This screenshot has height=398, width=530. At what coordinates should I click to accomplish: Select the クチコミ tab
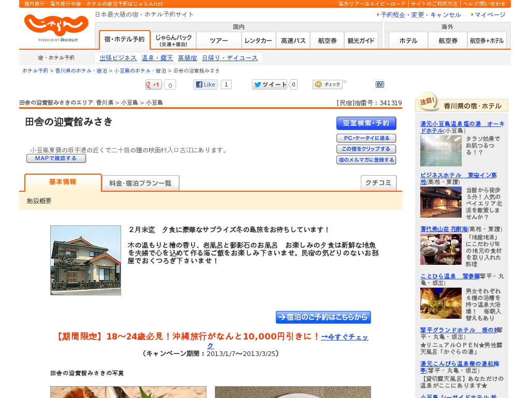378,183
